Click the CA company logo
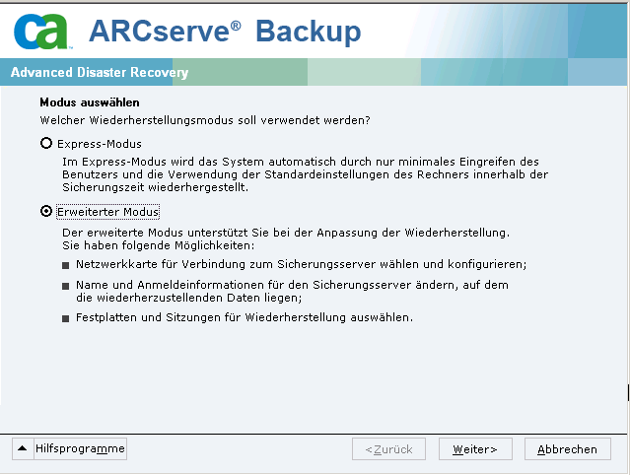 click(x=39, y=32)
